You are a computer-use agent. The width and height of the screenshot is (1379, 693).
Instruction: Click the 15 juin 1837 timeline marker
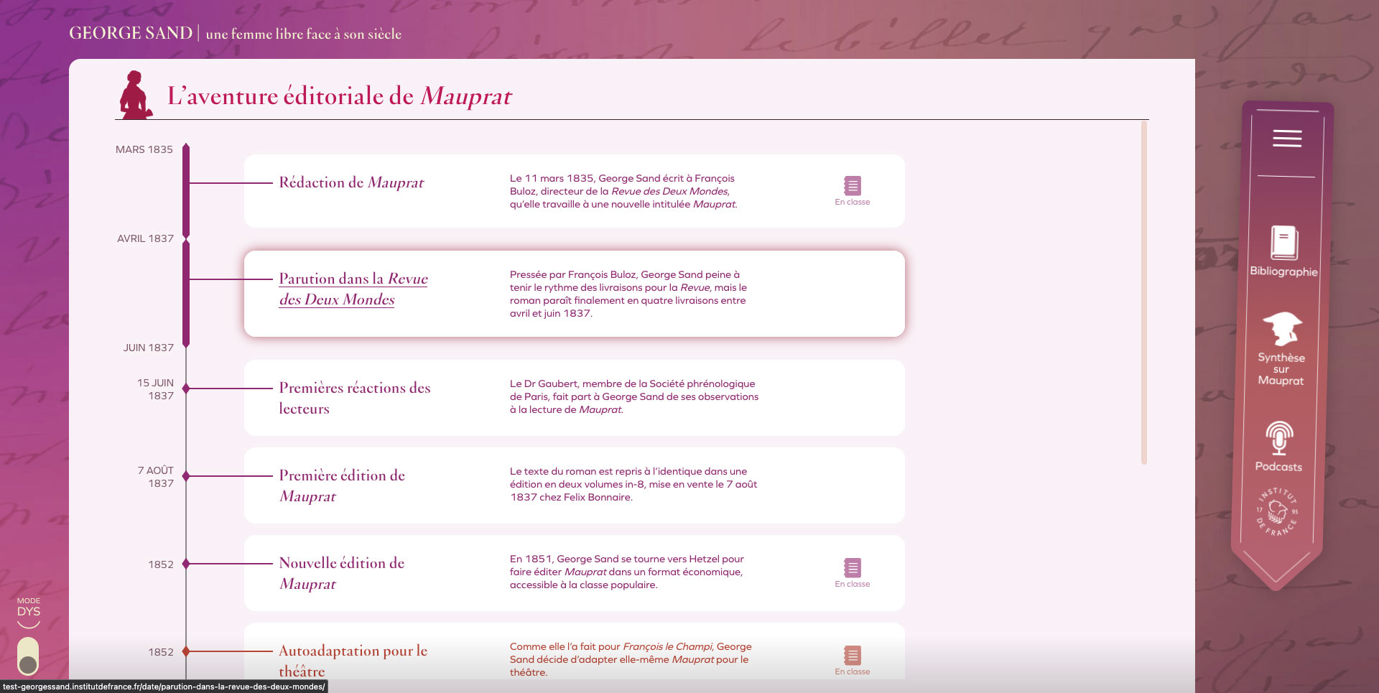click(x=186, y=389)
